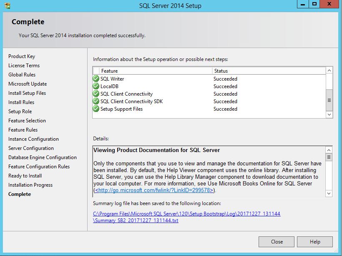Select the Feature Selection step
The height and width of the screenshot is (256, 342).
pyautogui.click(x=27, y=121)
